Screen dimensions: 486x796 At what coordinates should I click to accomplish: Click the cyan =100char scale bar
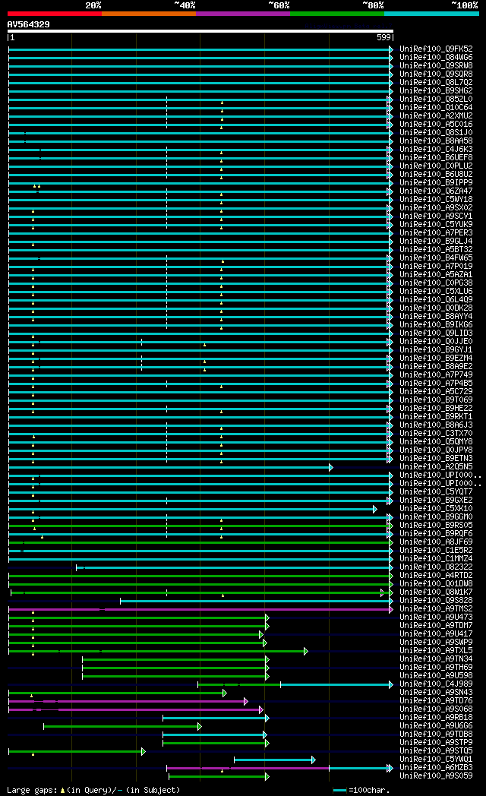coord(339,791)
